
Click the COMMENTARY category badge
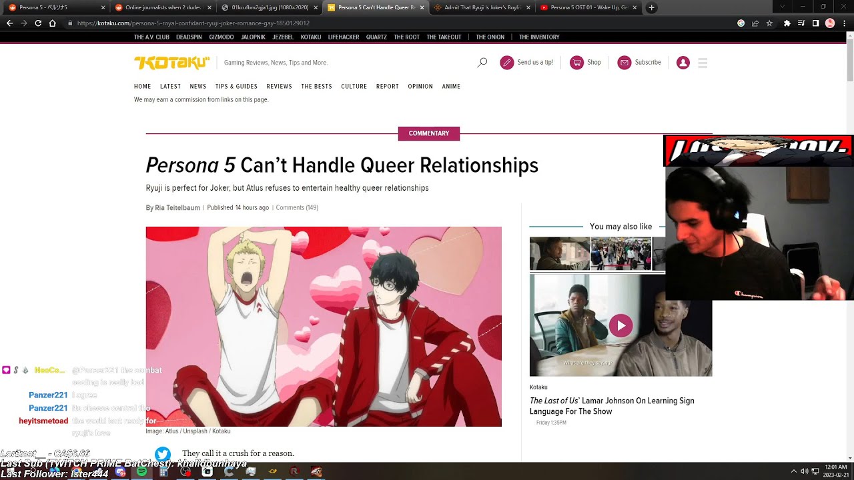[x=429, y=133]
